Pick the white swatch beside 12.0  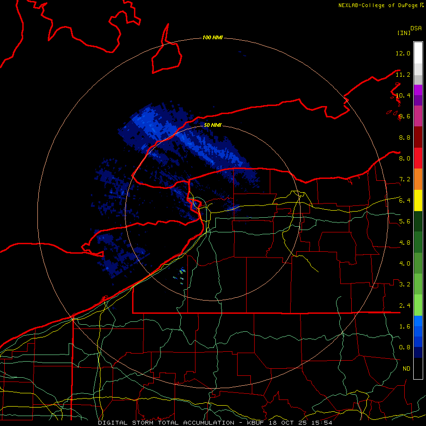coord(418,53)
